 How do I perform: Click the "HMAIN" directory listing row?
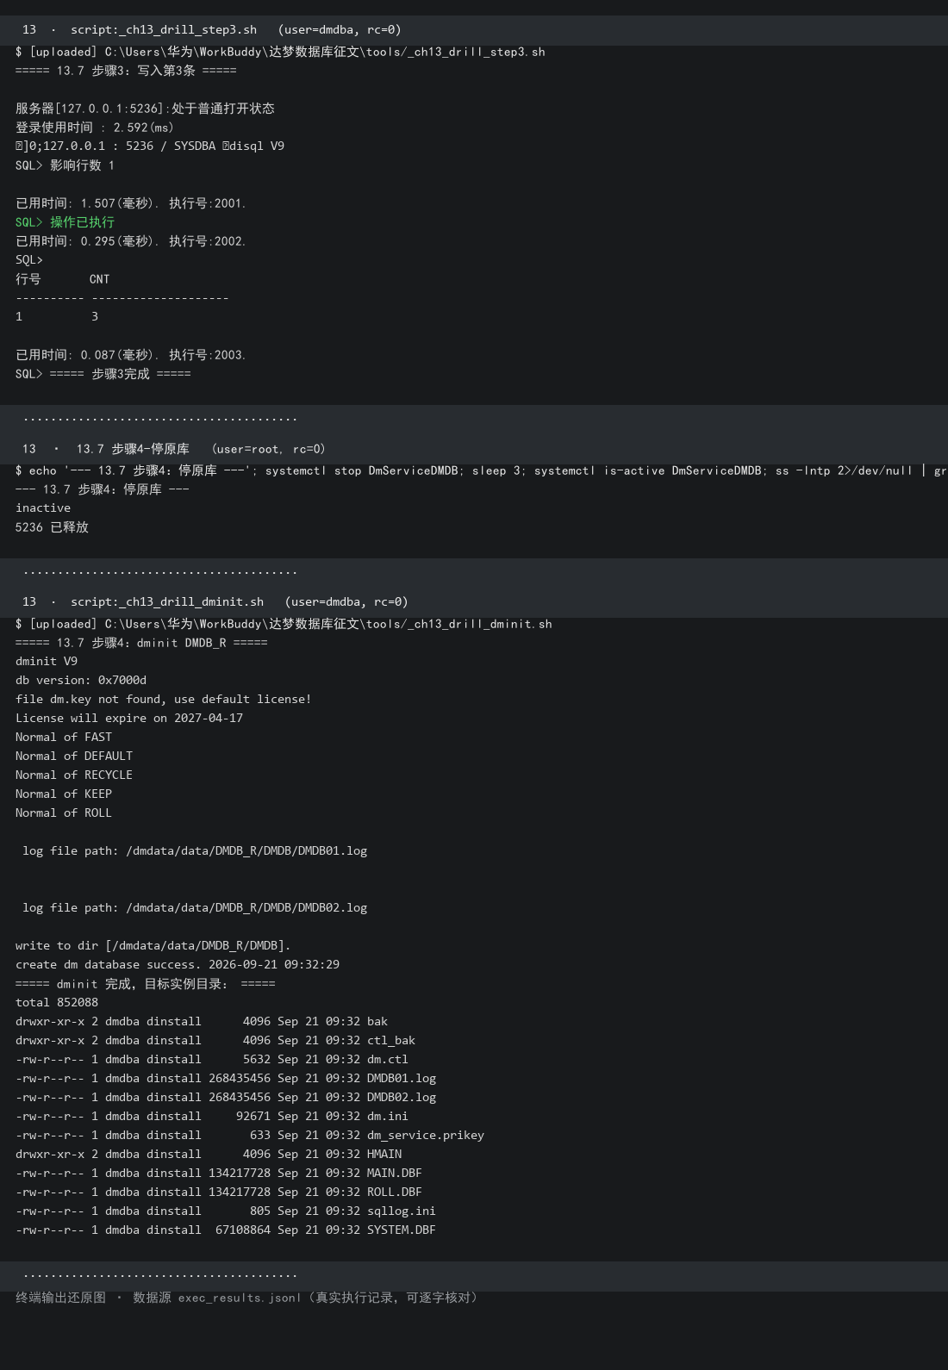209,1154
